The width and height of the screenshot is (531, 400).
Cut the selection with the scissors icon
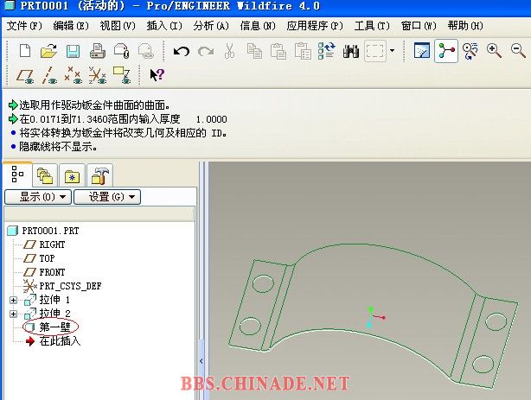pyautogui.click(x=229, y=51)
